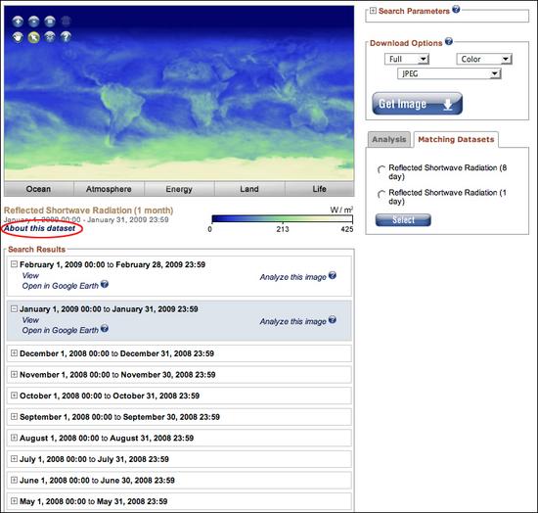Click the W/m² color scale bar
Viewport: 538px width, 513px height.
(x=282, y=218)
